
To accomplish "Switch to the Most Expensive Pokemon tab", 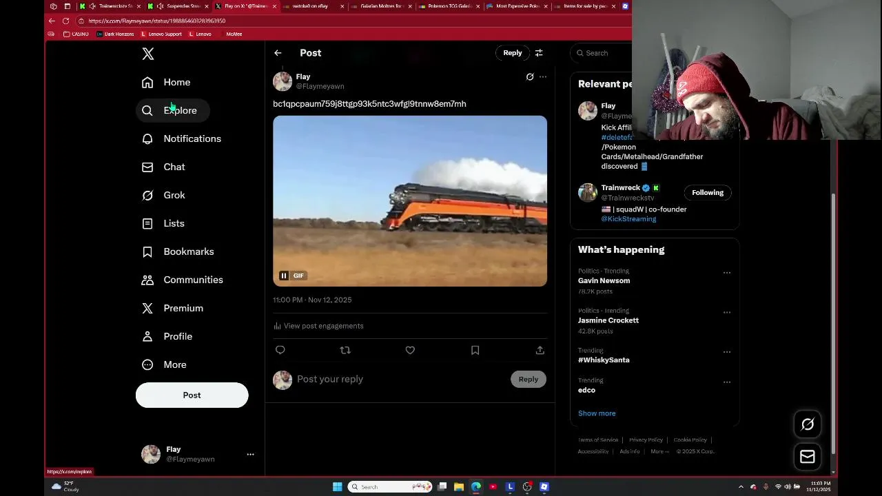I will point(517,6).
